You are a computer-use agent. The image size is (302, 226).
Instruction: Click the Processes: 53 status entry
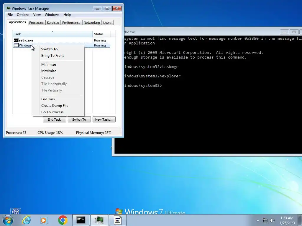[16, 133]
